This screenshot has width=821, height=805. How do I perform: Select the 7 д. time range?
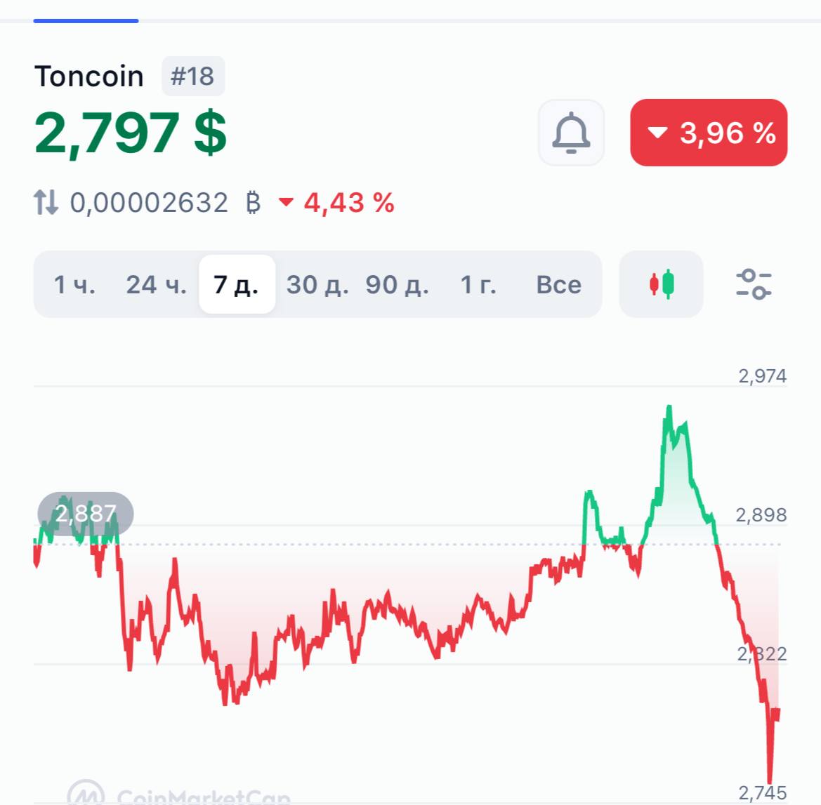click(237, 284)
